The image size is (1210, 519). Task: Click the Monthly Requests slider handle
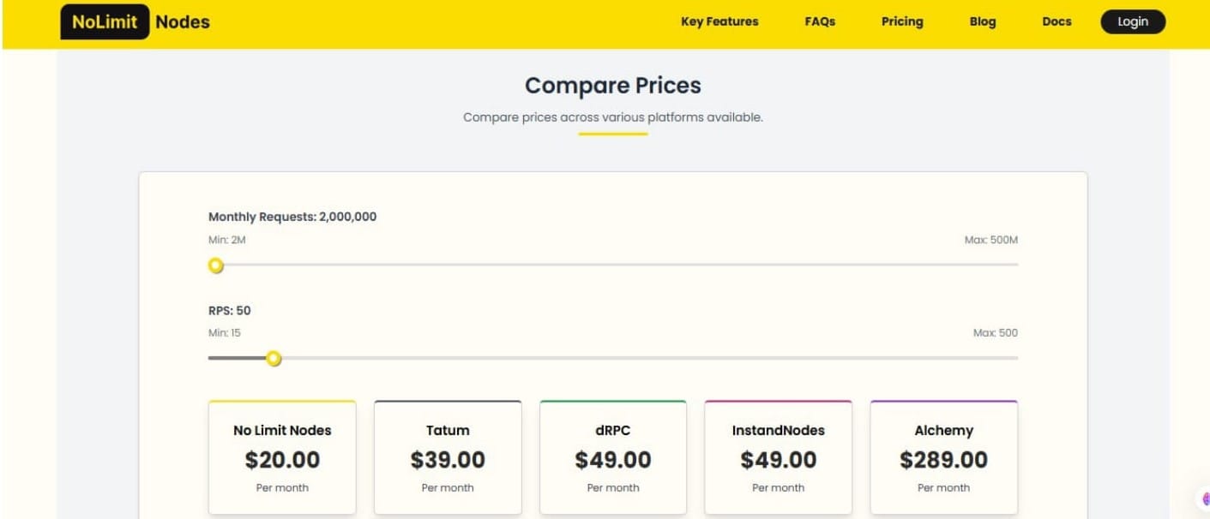[216, 265]
